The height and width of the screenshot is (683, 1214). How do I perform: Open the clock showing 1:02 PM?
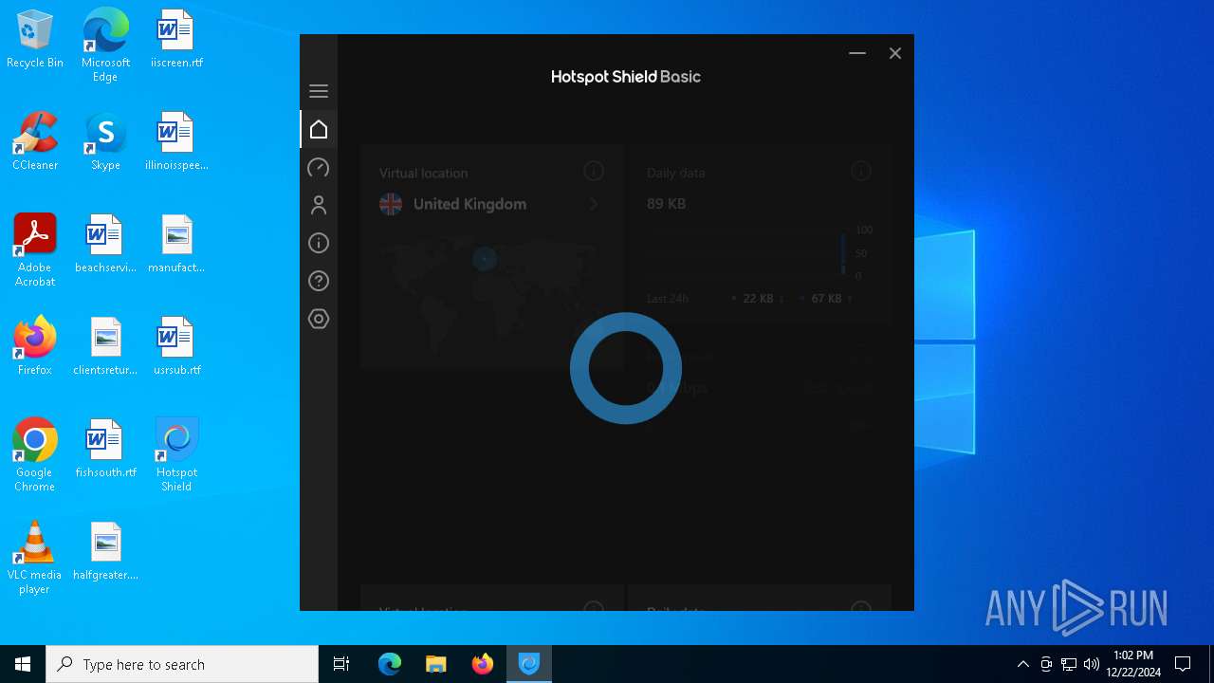point(1133,664)
